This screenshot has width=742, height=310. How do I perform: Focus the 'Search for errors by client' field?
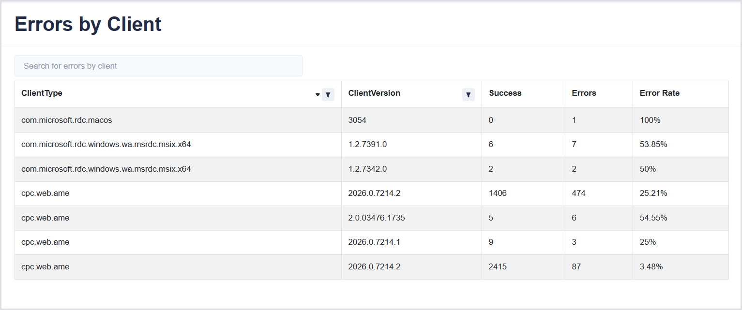point(158,66)
